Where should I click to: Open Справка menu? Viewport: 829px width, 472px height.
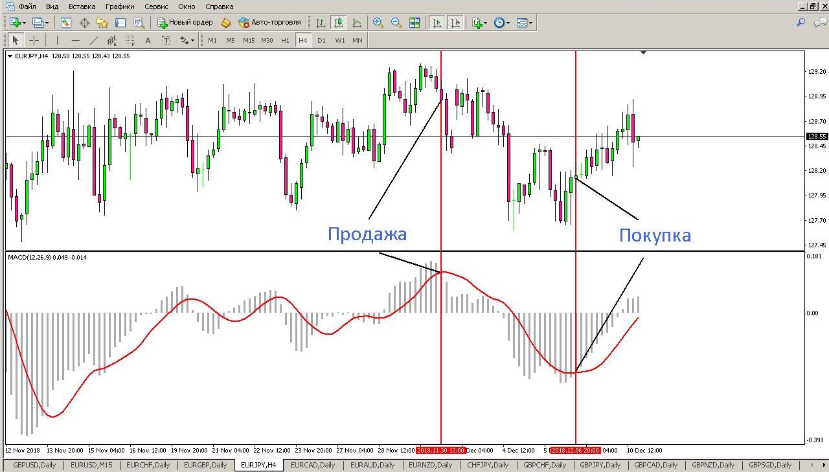[x=220, y=6]
